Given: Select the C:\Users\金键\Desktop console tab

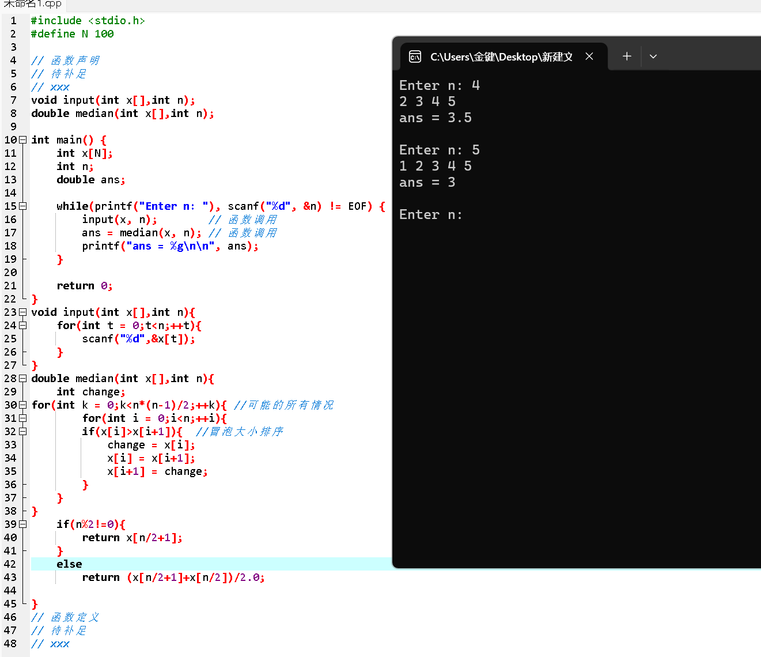Looking at the screenshot, I should pyautogui.click(x=503, y=56).
